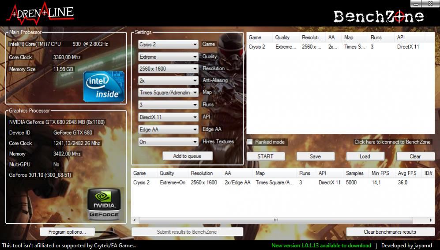Expand the API dropdown DirectX 11
The width and height of the screenshot is (440, 250).
(168, 117)
